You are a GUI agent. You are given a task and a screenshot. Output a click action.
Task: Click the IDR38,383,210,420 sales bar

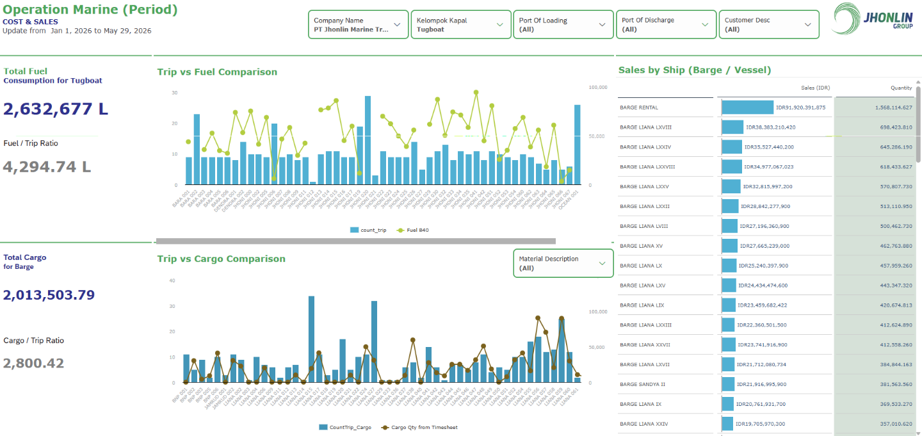[x=732, y=127]
